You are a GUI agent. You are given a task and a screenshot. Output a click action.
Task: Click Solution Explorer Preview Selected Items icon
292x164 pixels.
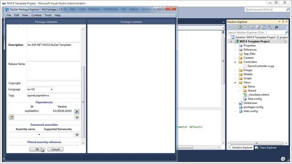pos(270,27)
